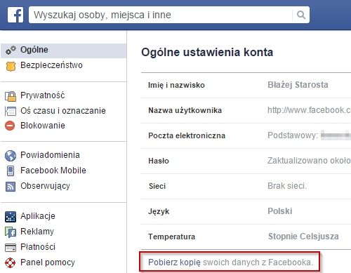Click the ads icon next to Reklamy
The height and width of the screenshot is (273, 351).
click(x=11, y=232)
